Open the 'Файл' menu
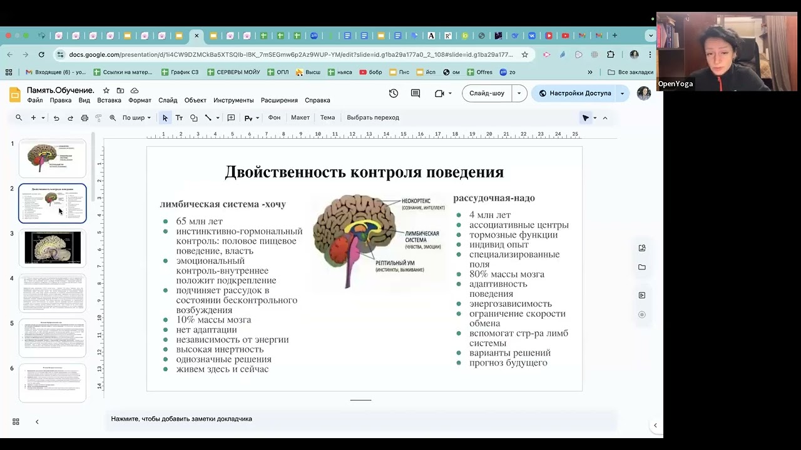Image resolution: width=801 pixels, height=450 pixels. [35, 100]
